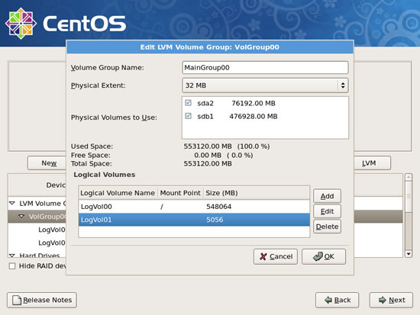The image size is (420, 315).
Task: Click Add logical volume button
Action: (x=327, y=196)
